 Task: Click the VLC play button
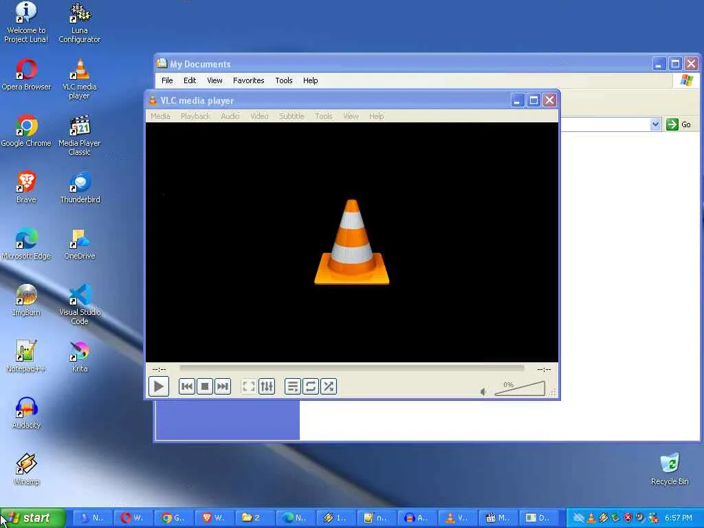pos(159,386)
